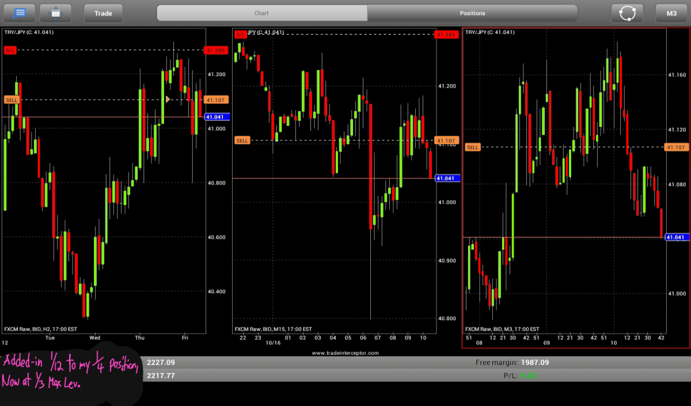Click the order arrow marker in H2 chart
The height and width of the screenshot is (406, 691).
point(168,100)
